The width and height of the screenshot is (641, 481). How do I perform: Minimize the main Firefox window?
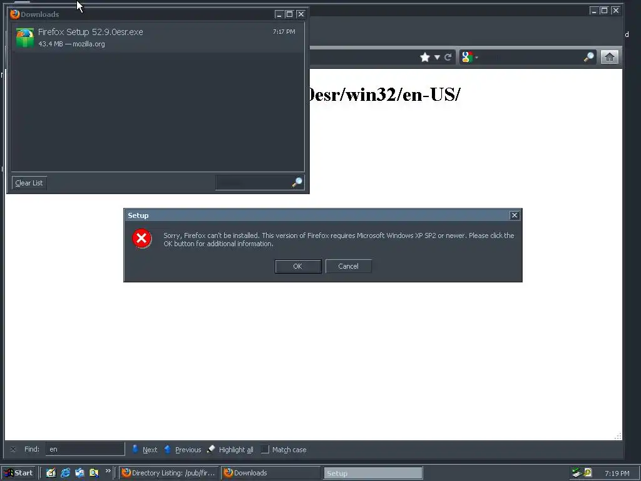[594, 11]
